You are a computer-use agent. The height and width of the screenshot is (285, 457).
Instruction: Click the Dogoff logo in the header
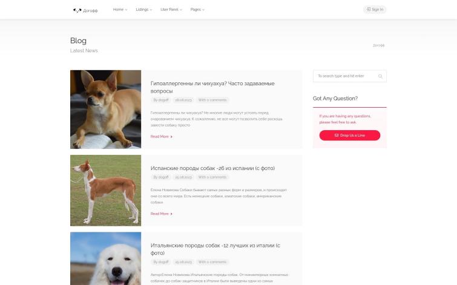click(x=85, y=10)
